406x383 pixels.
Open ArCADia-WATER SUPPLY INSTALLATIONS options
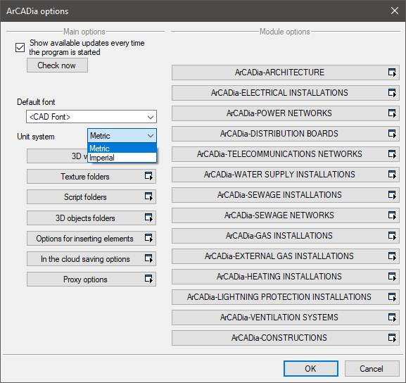[286, 175]
